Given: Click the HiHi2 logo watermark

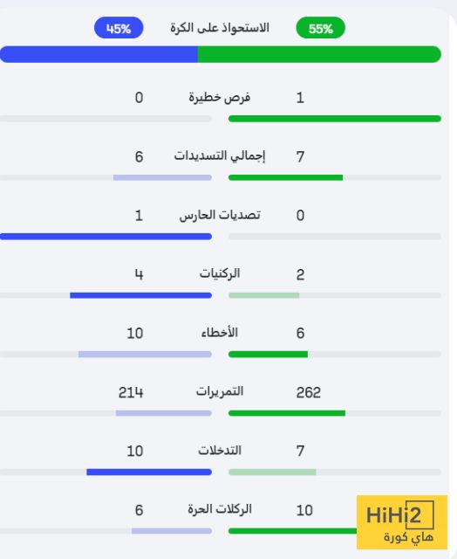Looking at the screenshot, I should pyautogui.click(x=402, y=522).
